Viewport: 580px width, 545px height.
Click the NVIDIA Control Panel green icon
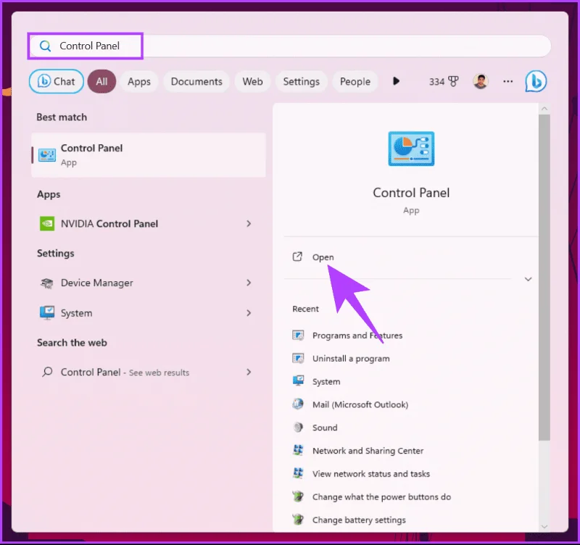pos(47,223)
